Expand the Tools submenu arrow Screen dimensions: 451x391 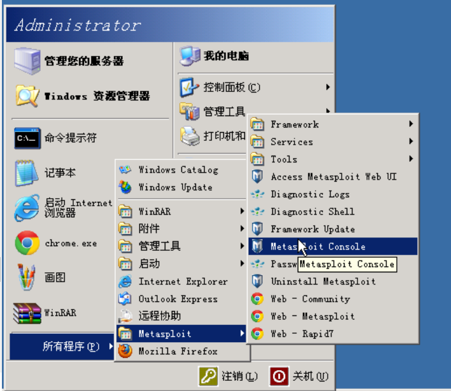tap(412, 159)
